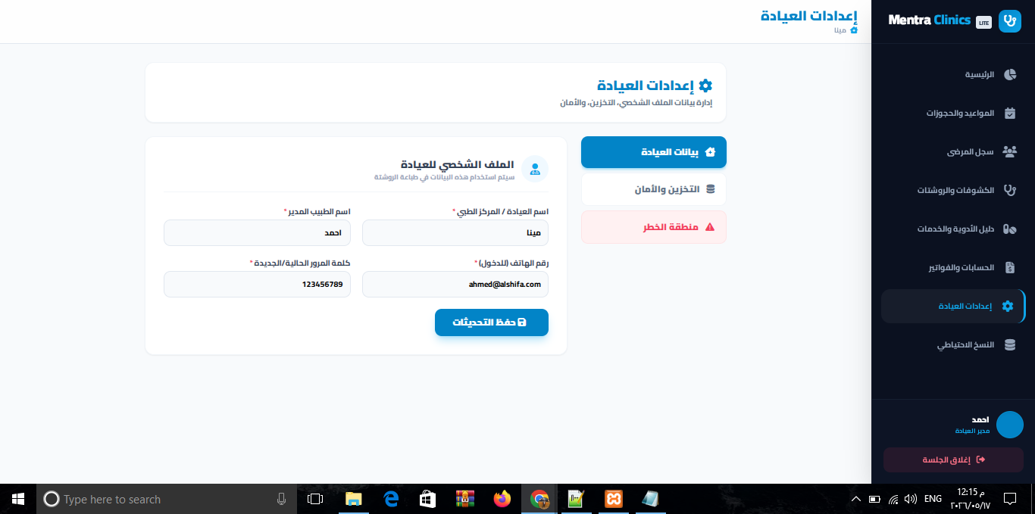Click the ENG language indicator
The image size is (1035, 514).
[933, 499]
